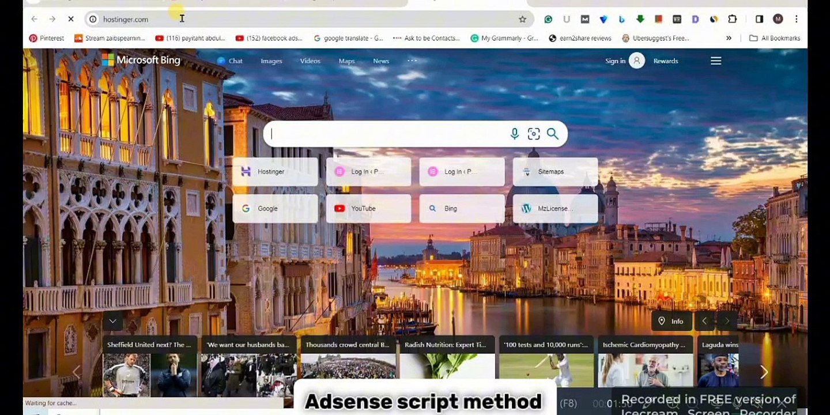830x415 pixels.
Task: Open the My Grammarly bookmark
Action: [504, 38]
